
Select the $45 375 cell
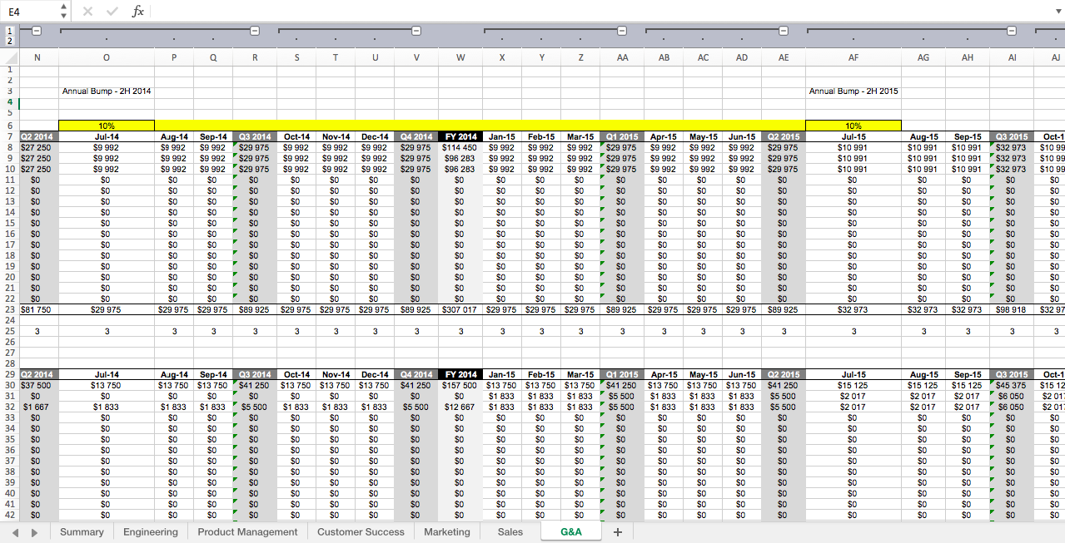(1012, 386)
